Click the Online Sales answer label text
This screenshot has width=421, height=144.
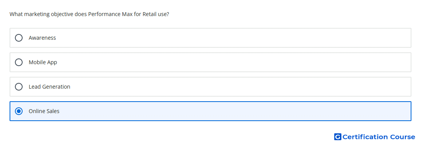(44, 111)
